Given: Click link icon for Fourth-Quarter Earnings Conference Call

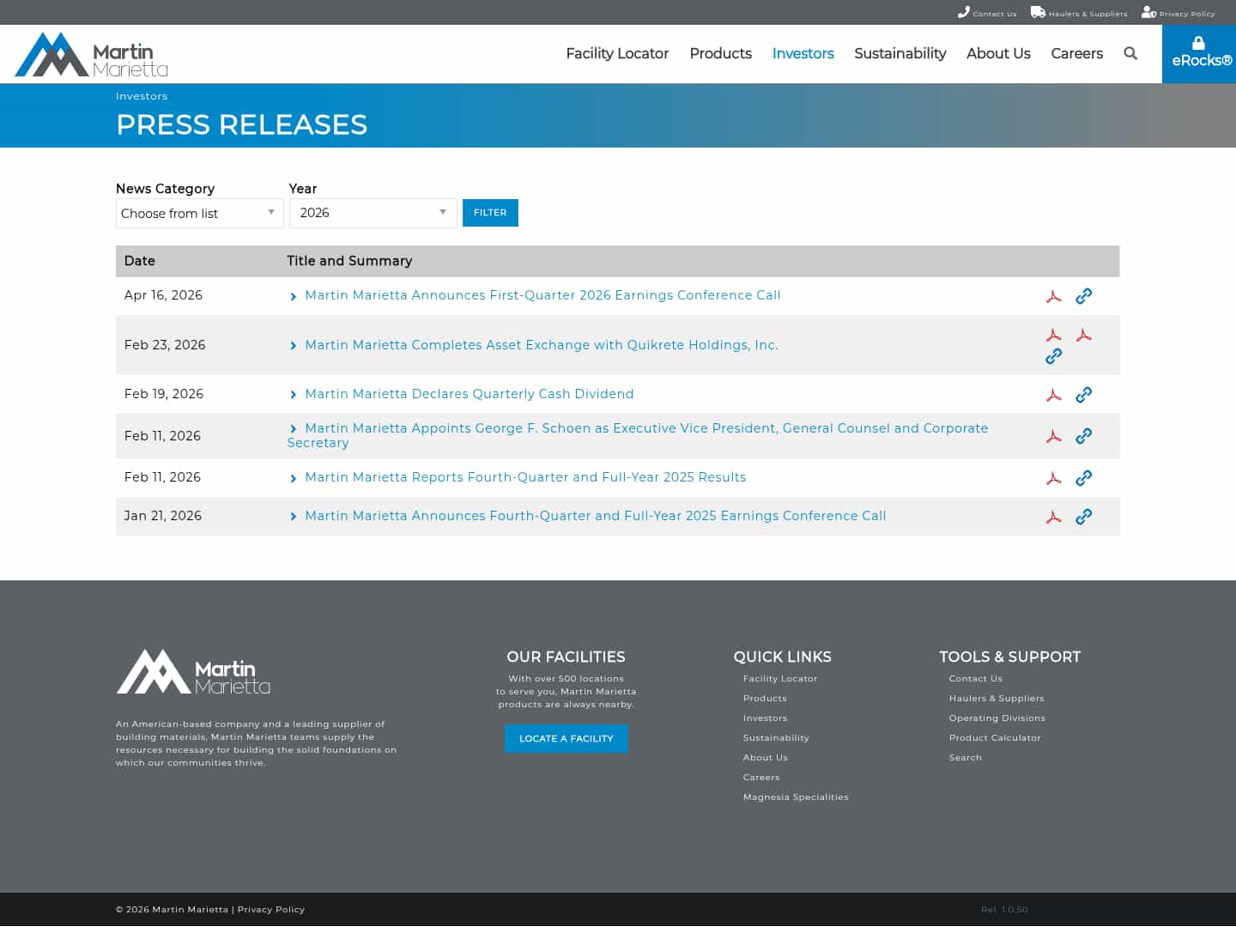Looking at the screenshot, I should tap(1084, 517).
